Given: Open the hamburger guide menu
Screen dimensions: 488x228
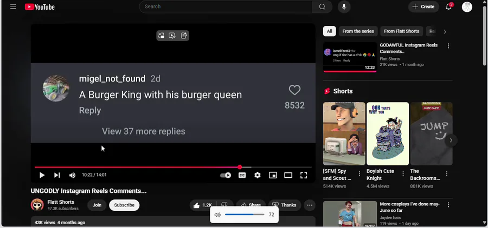Looking at the screenshot, I should click(13, 6).
